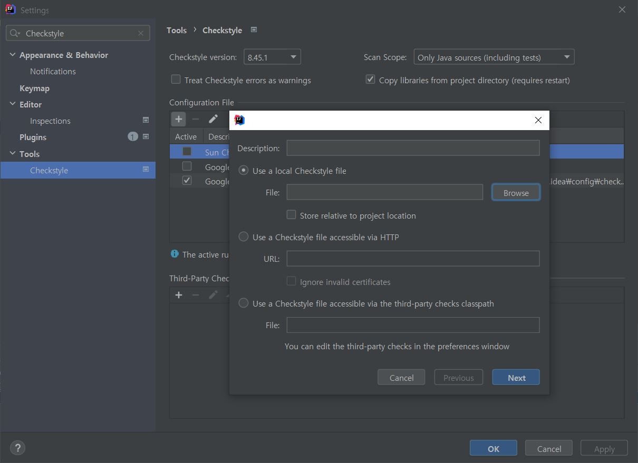Viewport: 638px width, 463px height.
Task: Click the info icon next to active rules text
Action: click(175, 254)
